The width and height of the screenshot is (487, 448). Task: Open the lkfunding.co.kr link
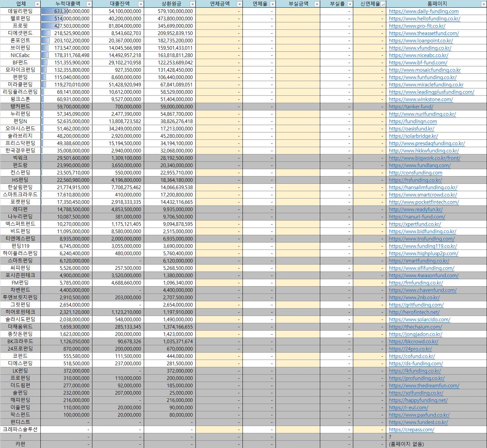pos(415,371)
